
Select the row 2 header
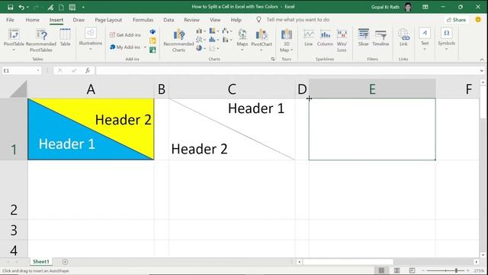point(14,190)
